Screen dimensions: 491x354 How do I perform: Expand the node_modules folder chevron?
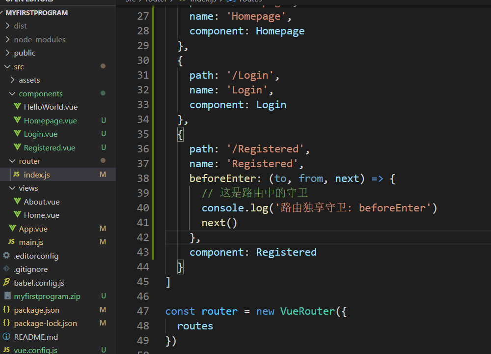[x=8, y=39]
